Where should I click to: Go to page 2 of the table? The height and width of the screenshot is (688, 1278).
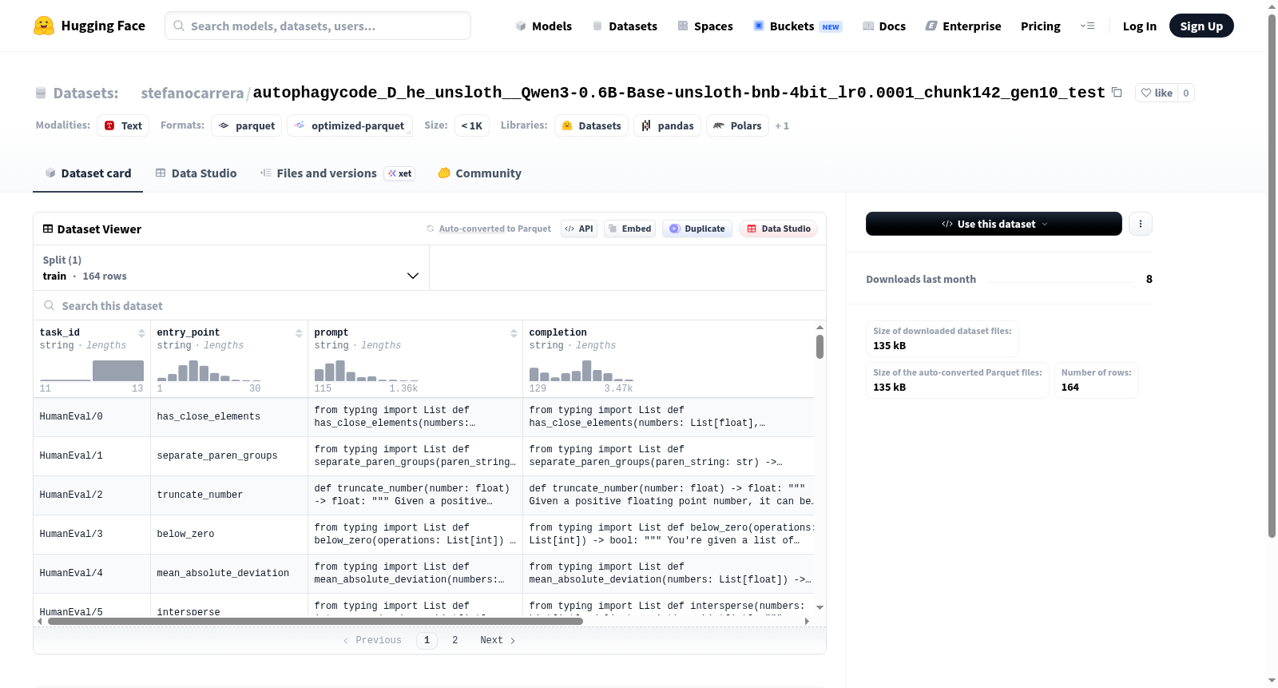pyautogui.click(x=455, y=640)
